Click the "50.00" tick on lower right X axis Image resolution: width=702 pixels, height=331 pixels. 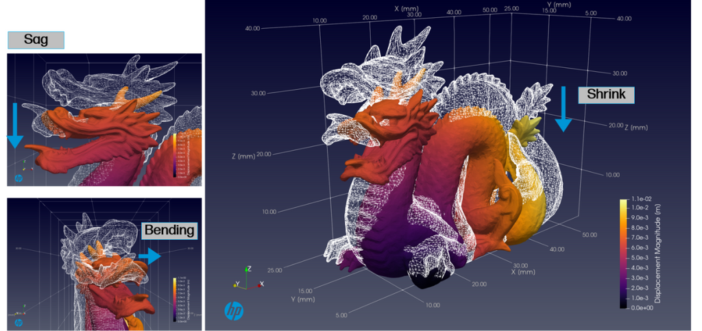pos(590,234)
